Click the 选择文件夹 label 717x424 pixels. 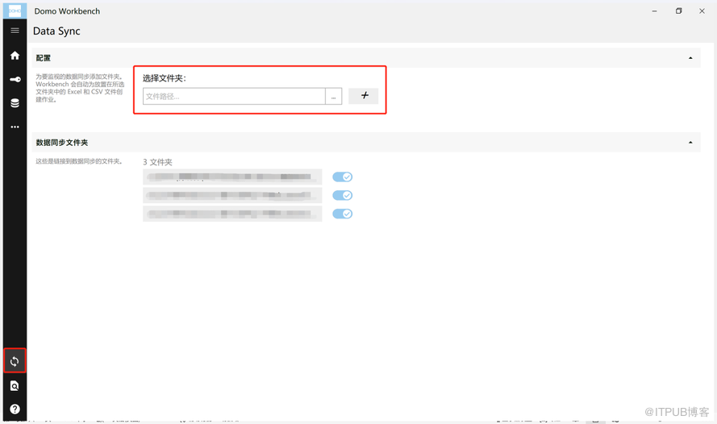click(x=165, y=78)
